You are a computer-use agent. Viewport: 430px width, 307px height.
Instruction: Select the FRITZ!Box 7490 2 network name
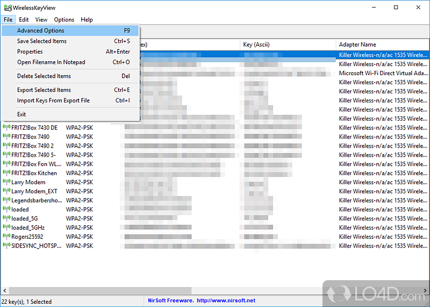(32, 145)
